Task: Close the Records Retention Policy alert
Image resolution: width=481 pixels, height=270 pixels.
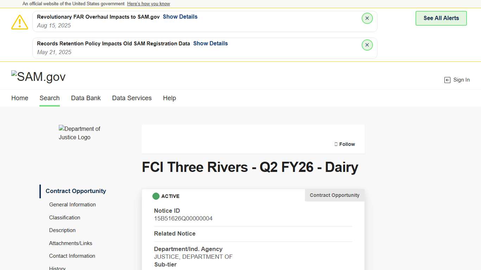Action: [367, 45]
